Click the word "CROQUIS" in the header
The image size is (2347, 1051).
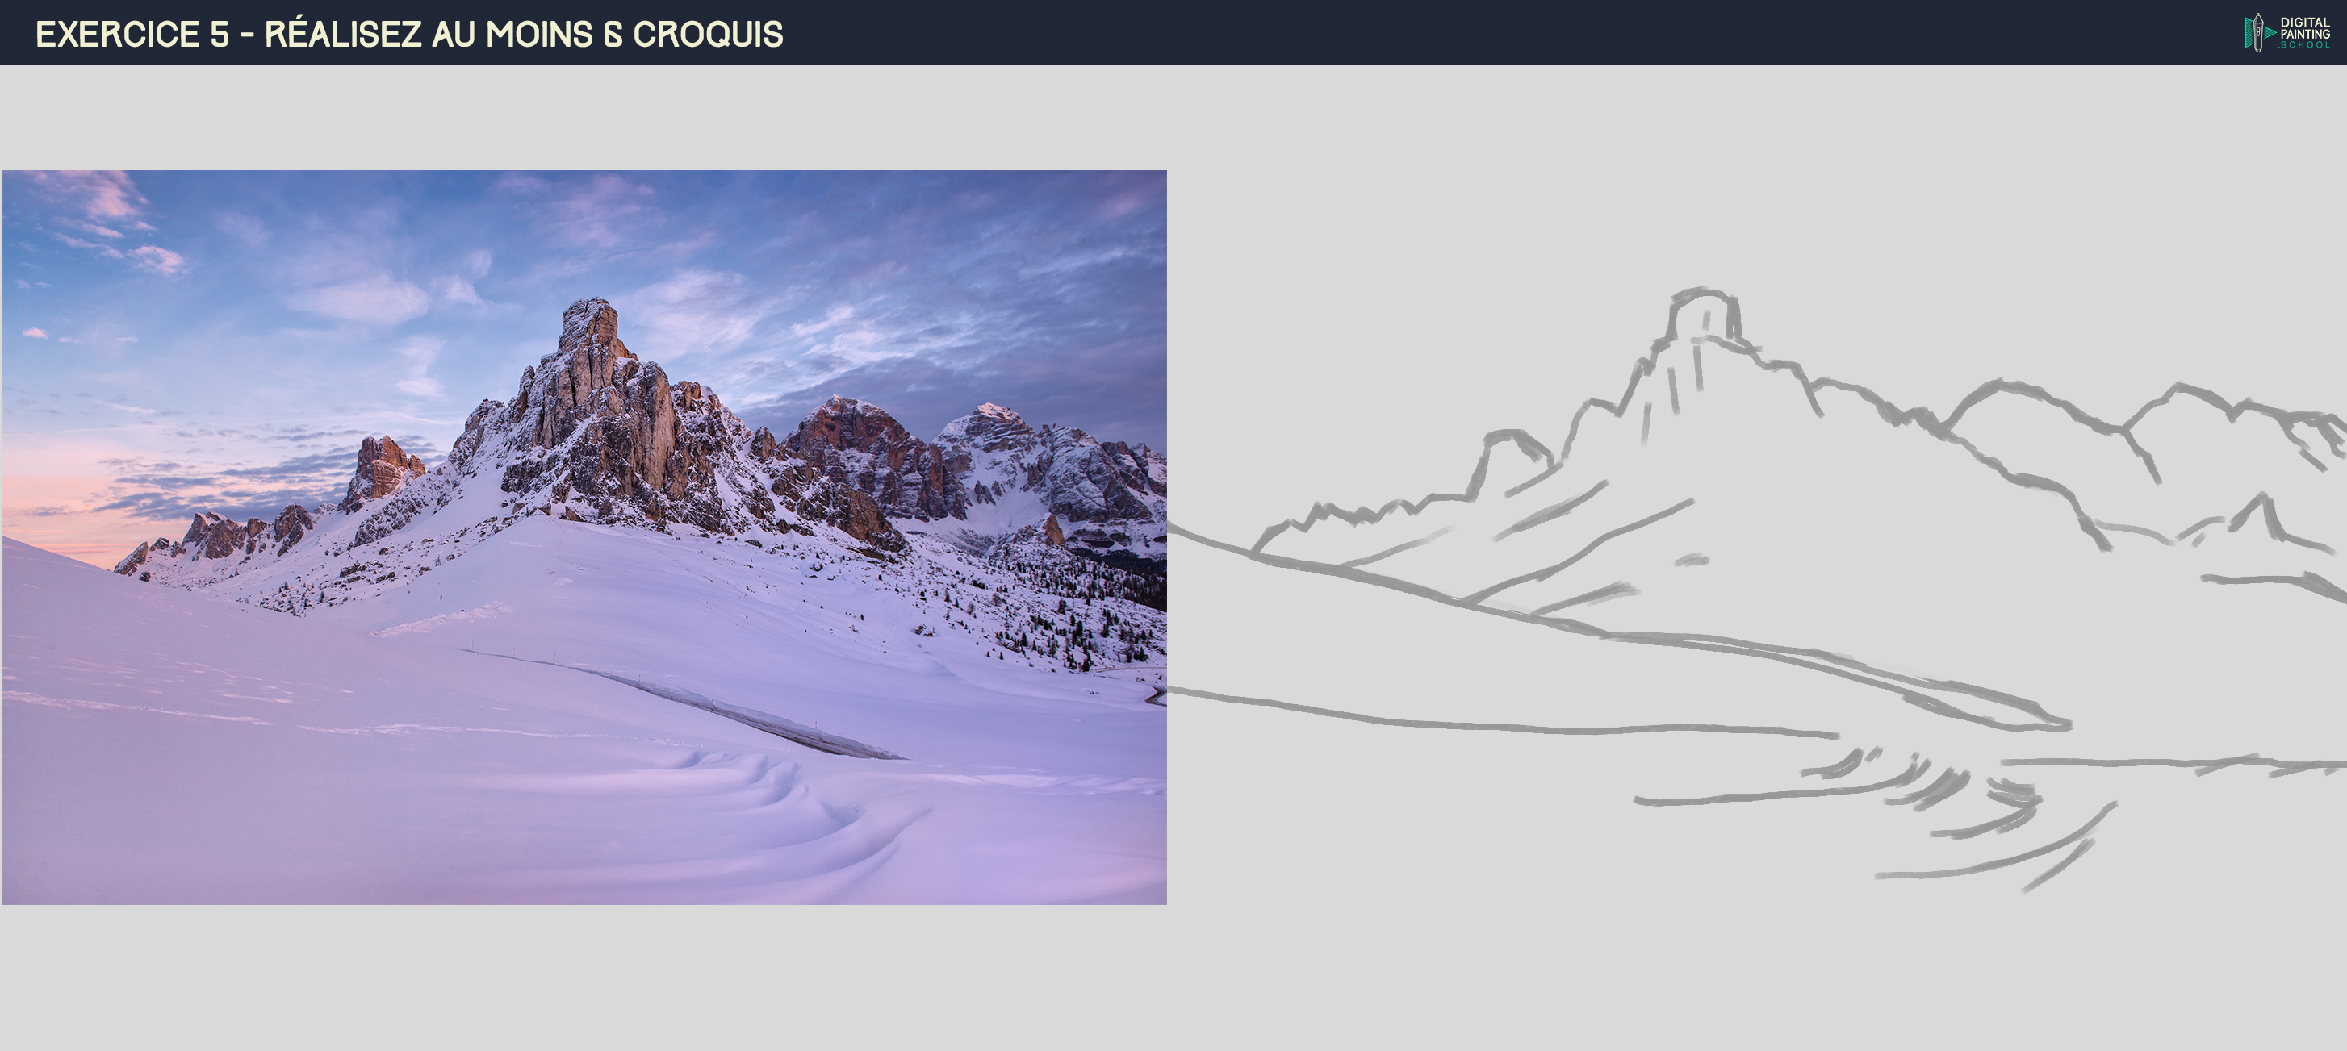[x=708, y=34]
